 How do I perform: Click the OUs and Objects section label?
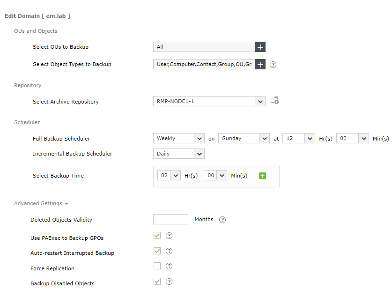(x=36, y=31)
